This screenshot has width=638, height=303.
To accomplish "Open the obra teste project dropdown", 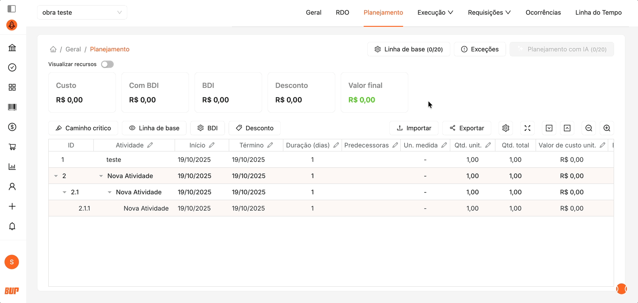I will click(x=82, y=13).
